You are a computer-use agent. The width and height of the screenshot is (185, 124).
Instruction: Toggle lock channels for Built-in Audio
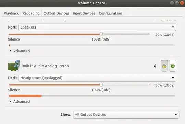pyautogui.click(x=164, y=66)
